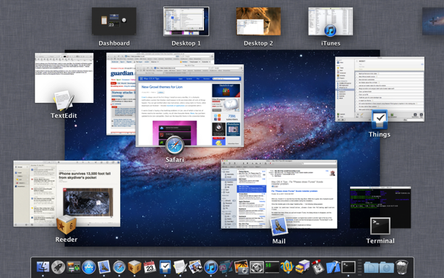Switch to the Desktop 1 space
This screenshot has height=278, width=444.
[186, 21]
